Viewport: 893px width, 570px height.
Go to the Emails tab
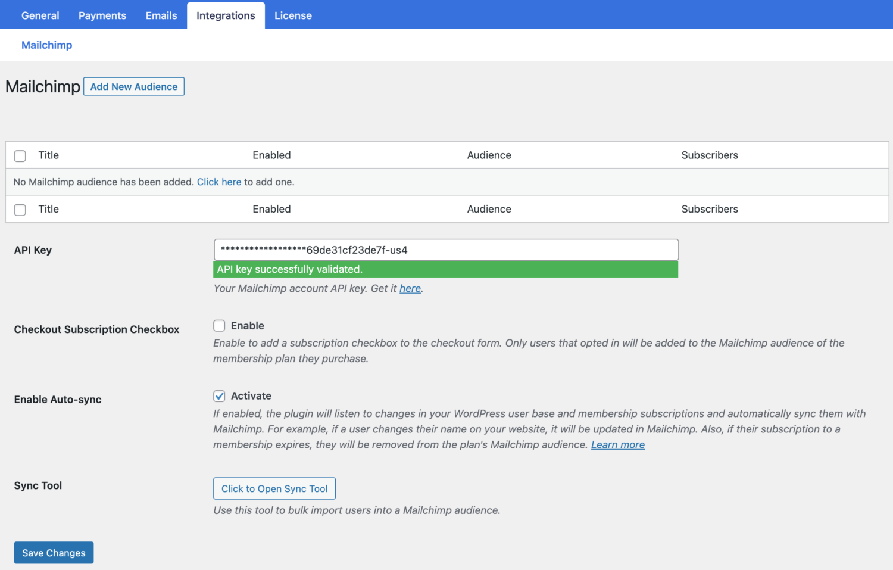tap(161, 15)
